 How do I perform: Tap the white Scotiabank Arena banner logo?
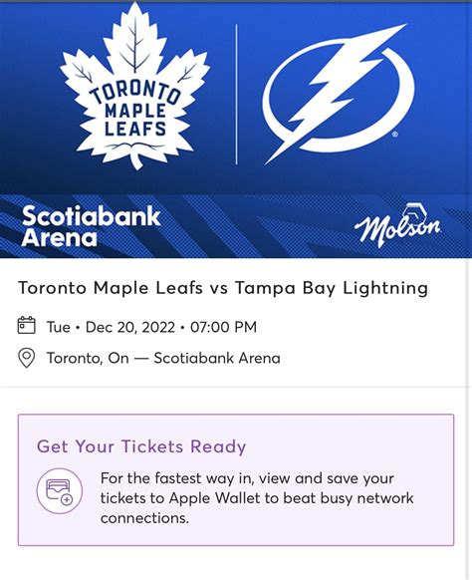pos(91,226)
